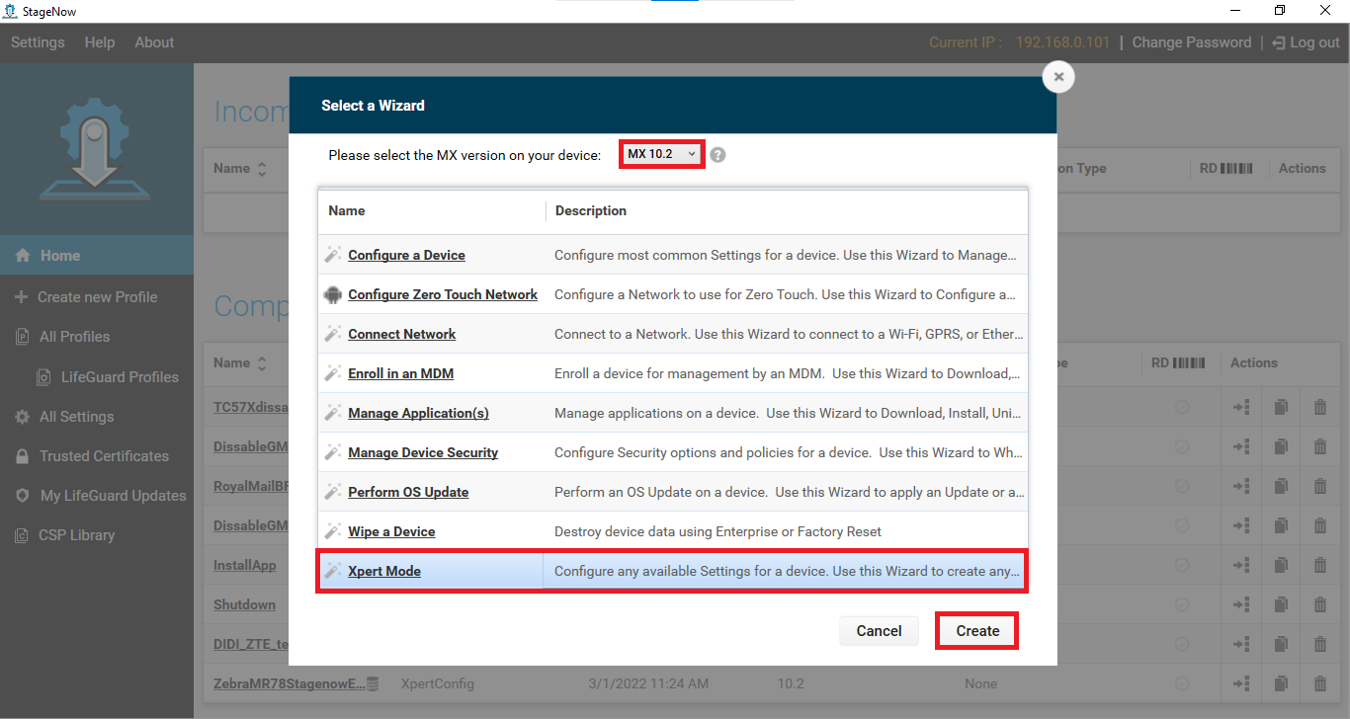Click the Trusted Certificates lock icon
1350x719 pixels.
(x=21, y=456)
